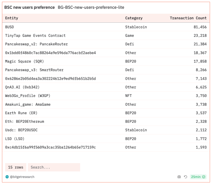Click the 15 rows counter

(x=15, y=167)
